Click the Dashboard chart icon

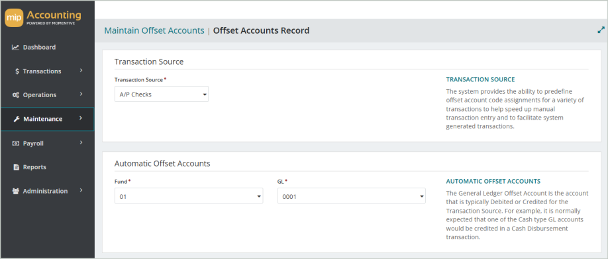tap(15, 48)
